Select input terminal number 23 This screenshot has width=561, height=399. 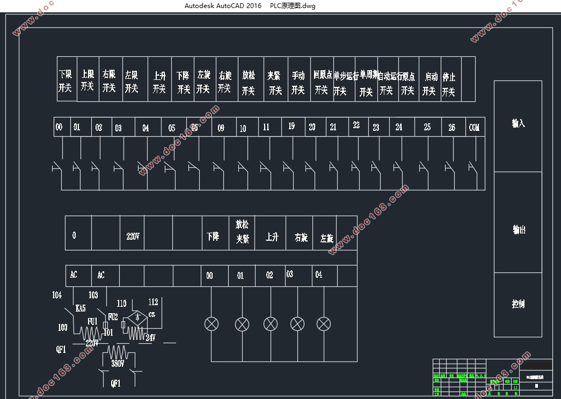click(376, 128)
